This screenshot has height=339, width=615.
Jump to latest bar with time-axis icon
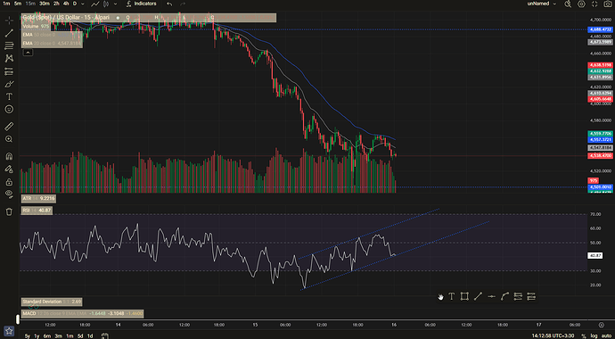click(x=602, y=325)
